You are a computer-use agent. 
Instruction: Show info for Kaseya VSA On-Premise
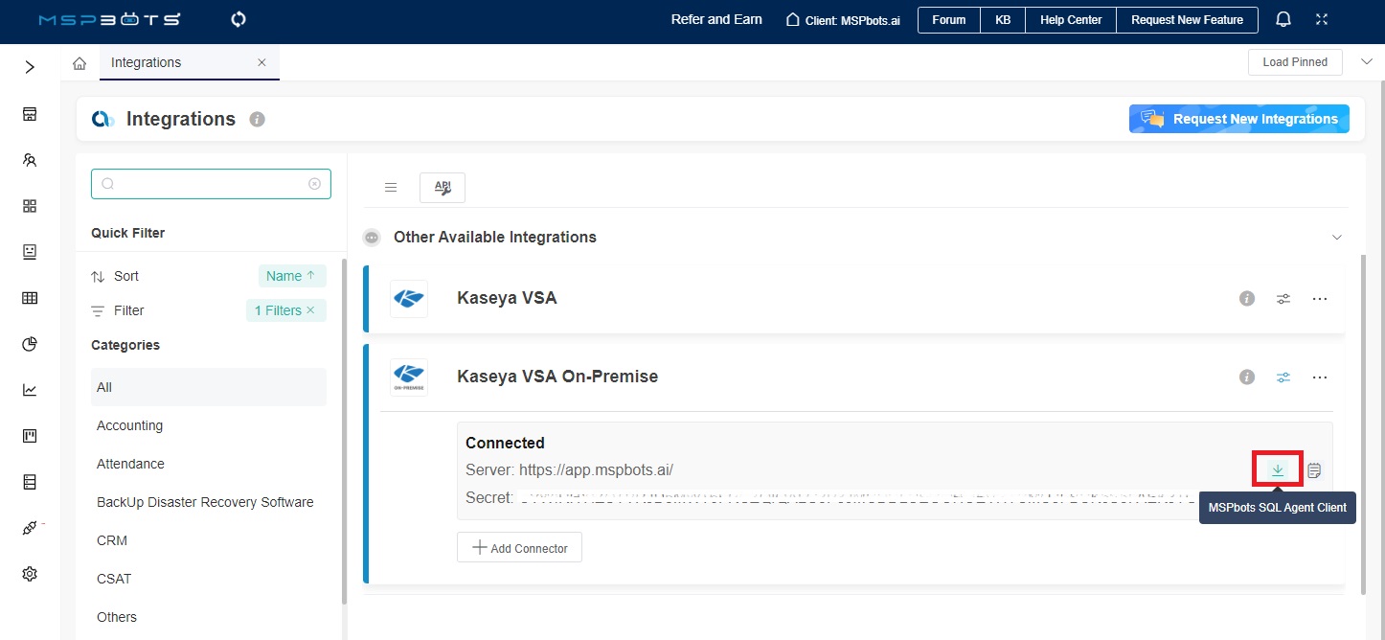(x=1247, y=377)
